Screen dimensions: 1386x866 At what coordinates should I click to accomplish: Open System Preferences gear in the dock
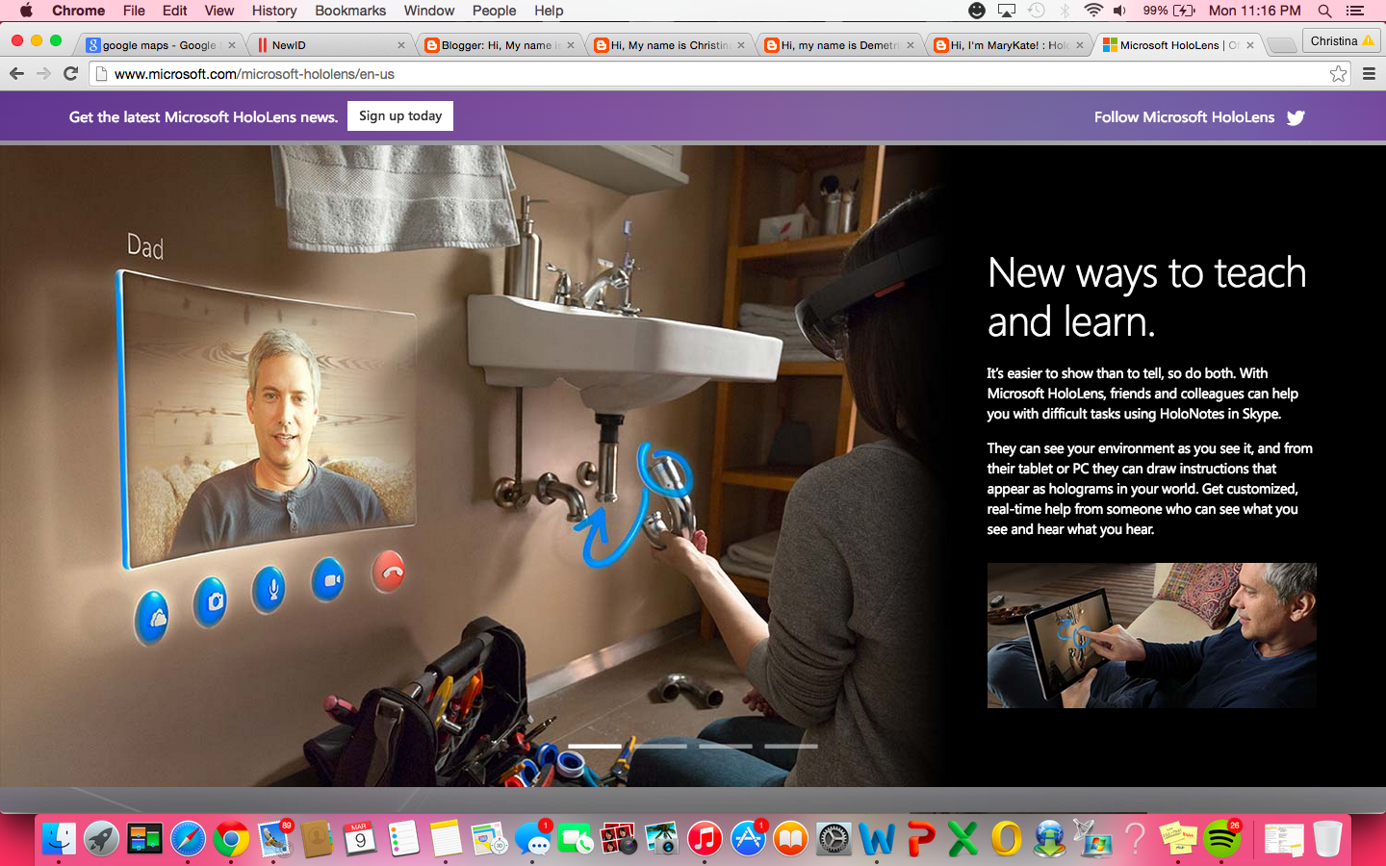point(834,839)
